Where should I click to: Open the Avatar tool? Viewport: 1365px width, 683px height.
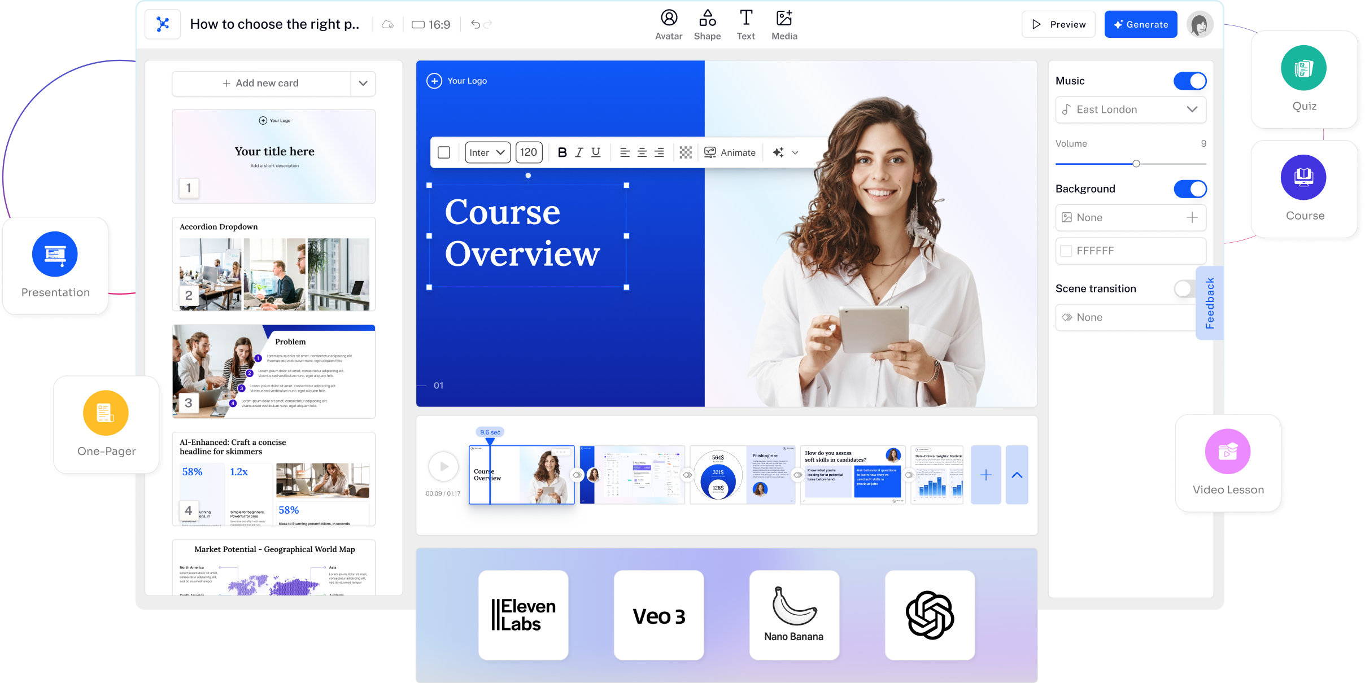669,25
